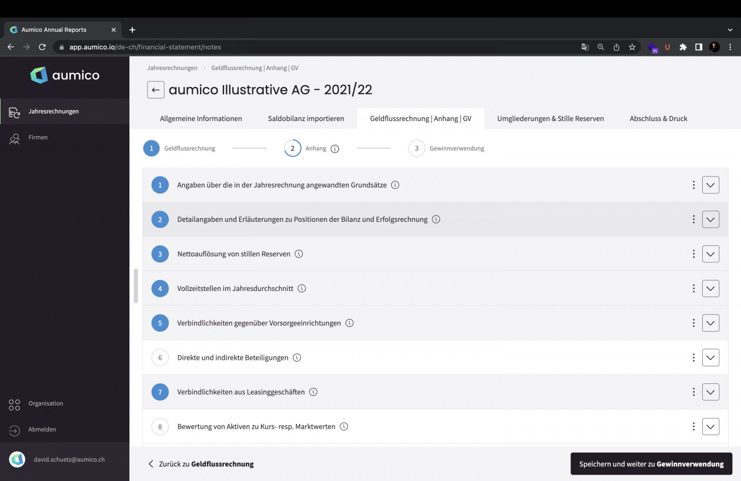
Task: Click info icon for Direkte und indirekte Beteiligungen
Action: click(297, 358)
